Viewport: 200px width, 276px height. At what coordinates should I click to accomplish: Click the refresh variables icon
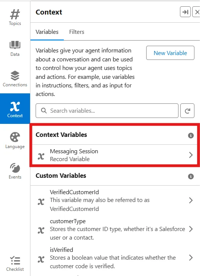point(187,111)
